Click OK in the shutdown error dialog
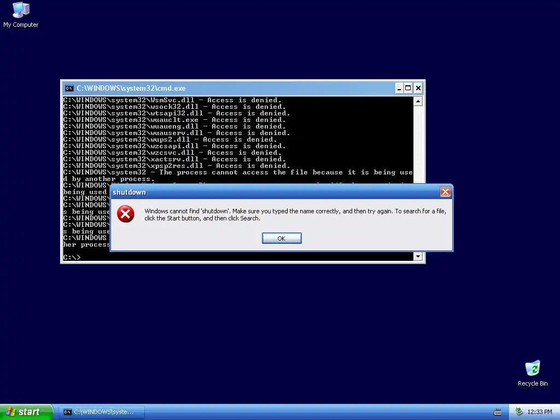Screen dimensions: 560x420 point(282,238)
